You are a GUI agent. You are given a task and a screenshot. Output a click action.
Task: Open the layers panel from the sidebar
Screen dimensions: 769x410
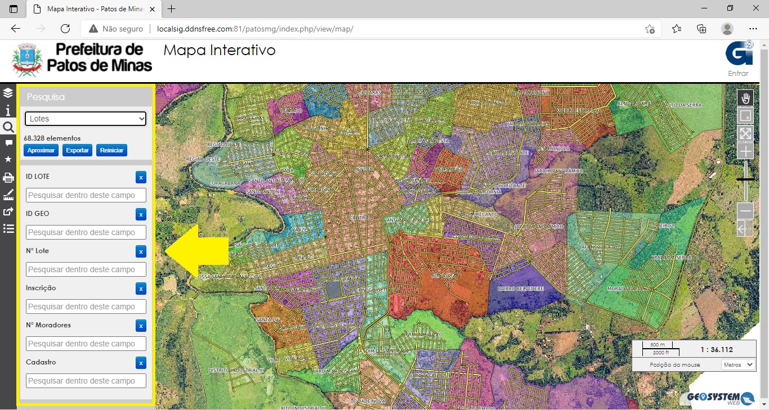coord(8,93)
